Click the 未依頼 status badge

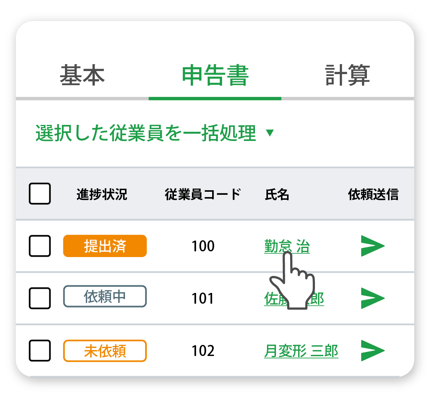coord(104,350)
